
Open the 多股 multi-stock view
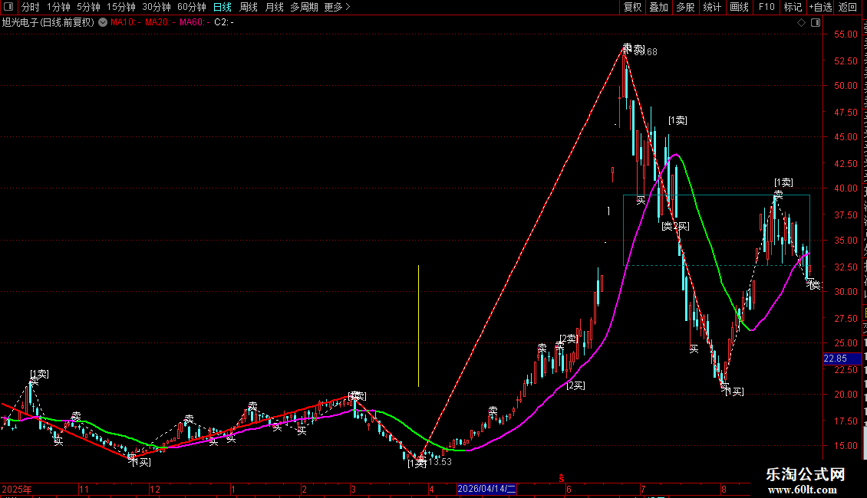[x=686, y=7]
